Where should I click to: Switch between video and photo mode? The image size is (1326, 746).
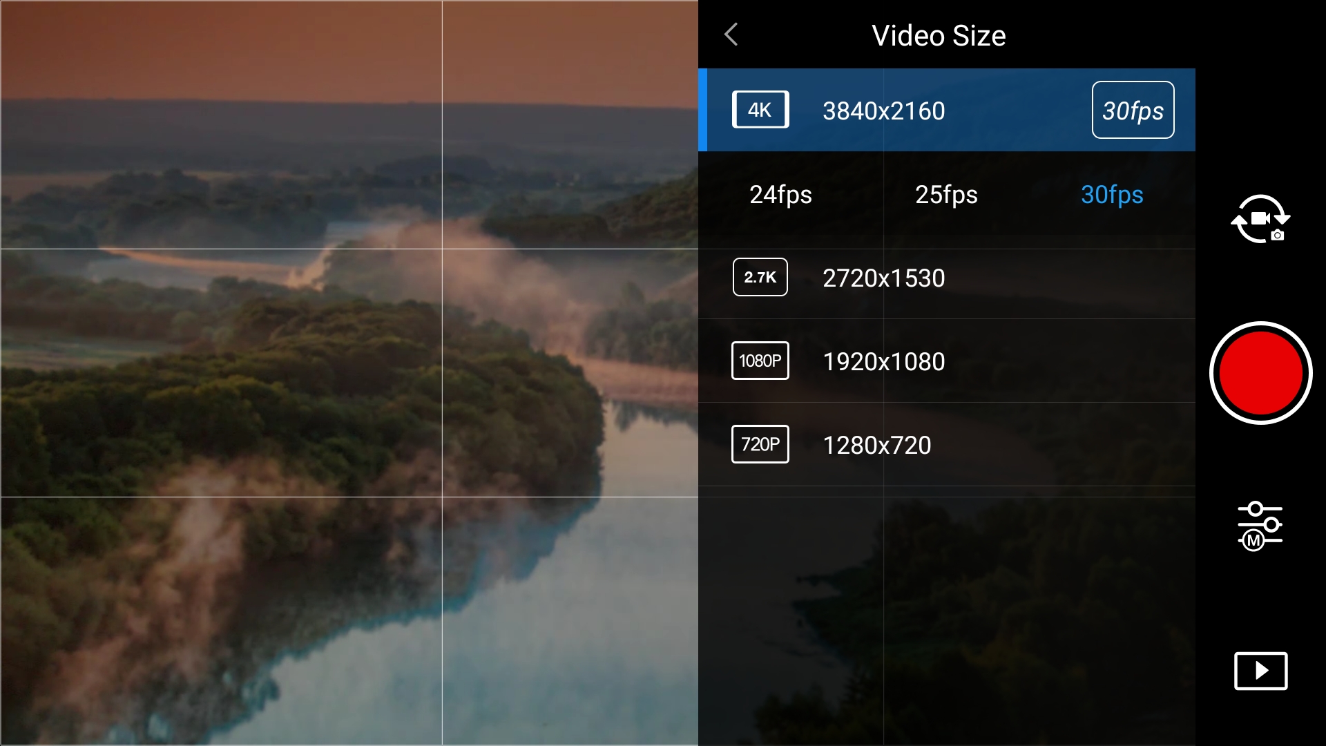1260,219
